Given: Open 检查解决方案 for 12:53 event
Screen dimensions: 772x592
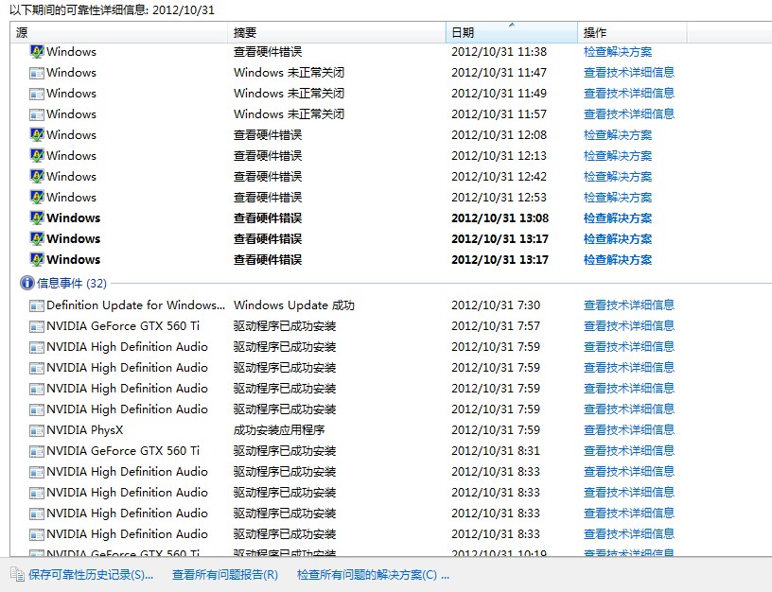Looking at the screenshot, I should tap(618, 197).
